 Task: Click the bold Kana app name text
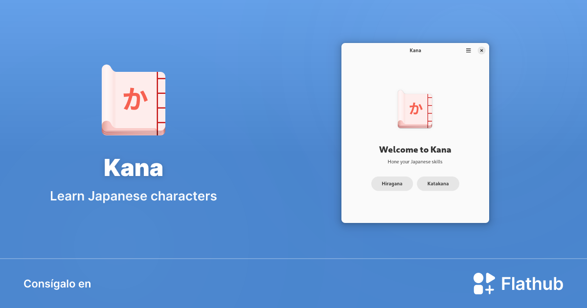(x=133, y=168)
